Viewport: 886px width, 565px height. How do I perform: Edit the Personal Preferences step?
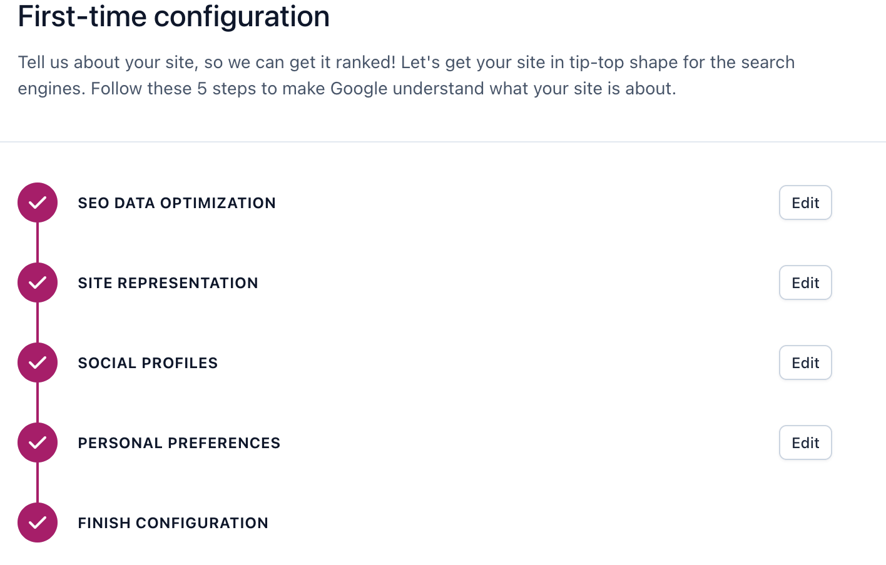pos(805,442)
